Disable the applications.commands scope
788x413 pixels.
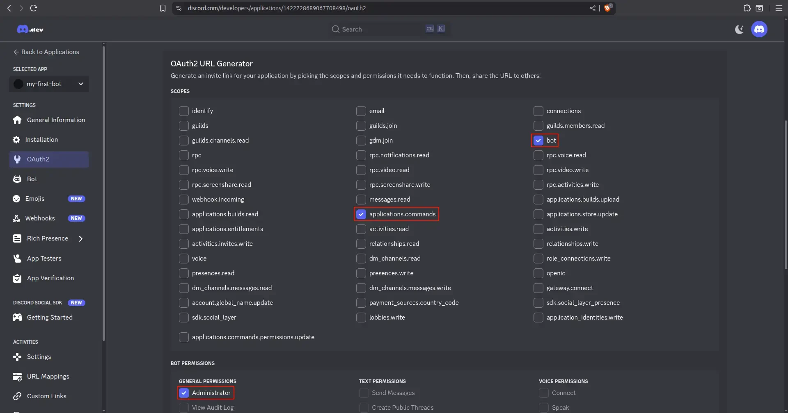(361, 214)
